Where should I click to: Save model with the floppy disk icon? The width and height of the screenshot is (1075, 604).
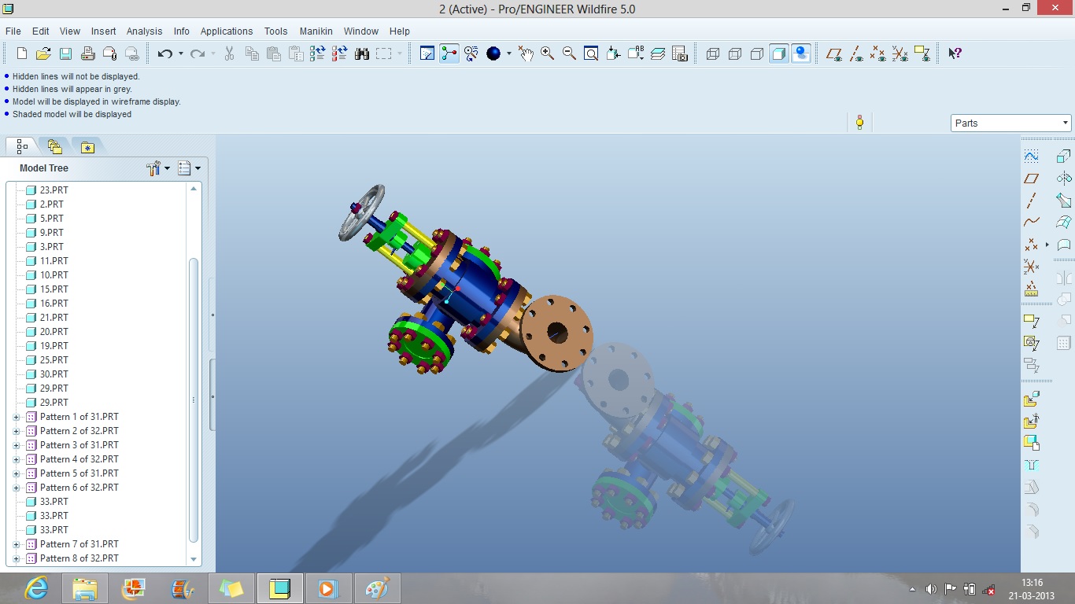point(66,53)
